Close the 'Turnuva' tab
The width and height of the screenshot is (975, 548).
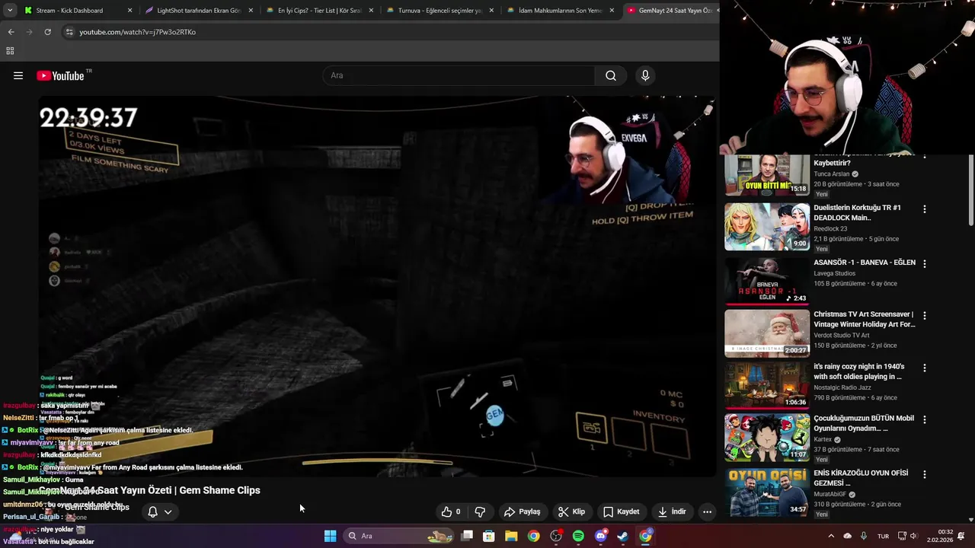point(491,11)
